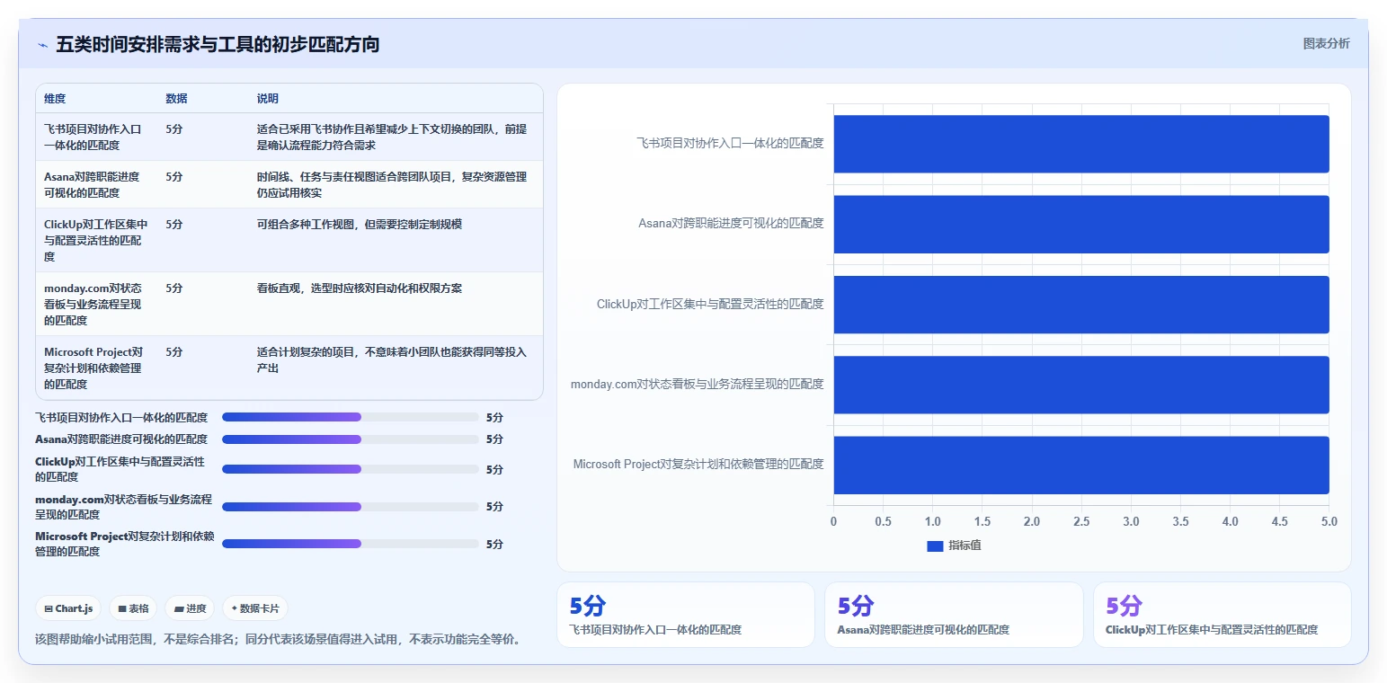
Task: Click the 指标值 legend text
Action: click(x=965, y=546)
